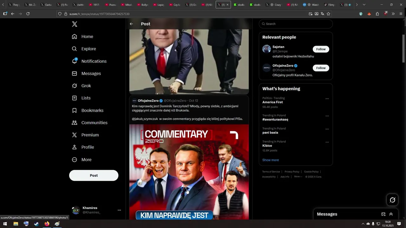Open Ads info footer link
This screenshot has height=228, width=406.
point(285,177)
